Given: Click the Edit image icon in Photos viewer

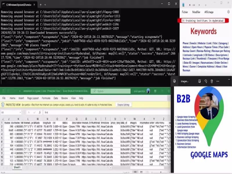Looking at the screenshot, I should point(200,81).
